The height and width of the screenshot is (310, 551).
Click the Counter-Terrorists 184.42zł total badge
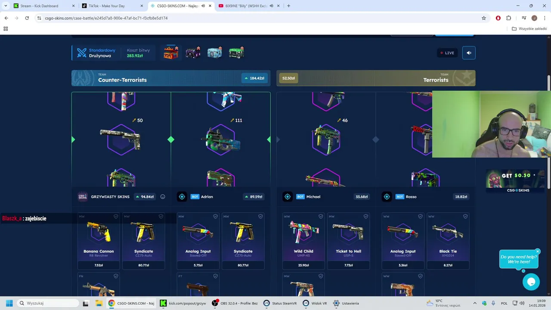click(x=254, y=78)
